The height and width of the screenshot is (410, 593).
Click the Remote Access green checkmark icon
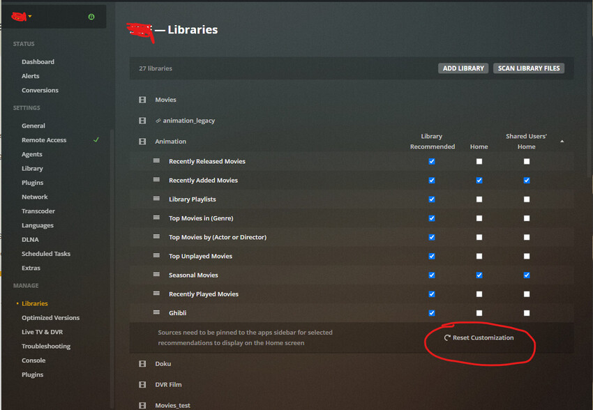click(96, 140)
